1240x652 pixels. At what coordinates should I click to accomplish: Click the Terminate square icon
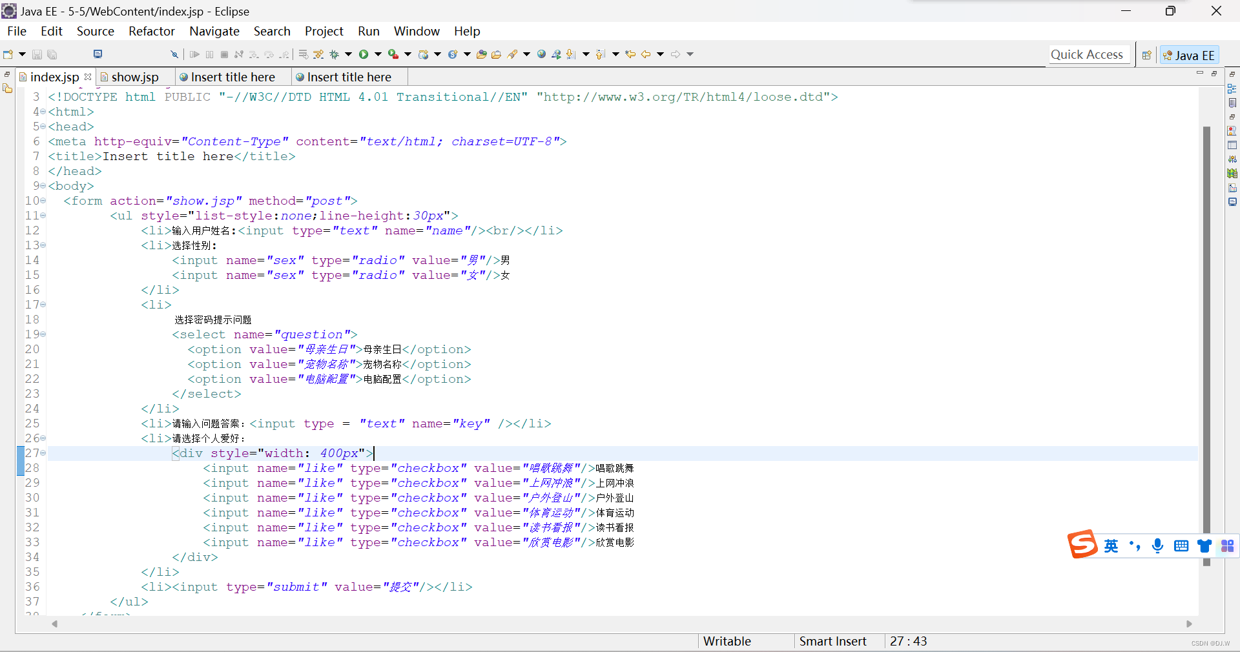(224, 54)
